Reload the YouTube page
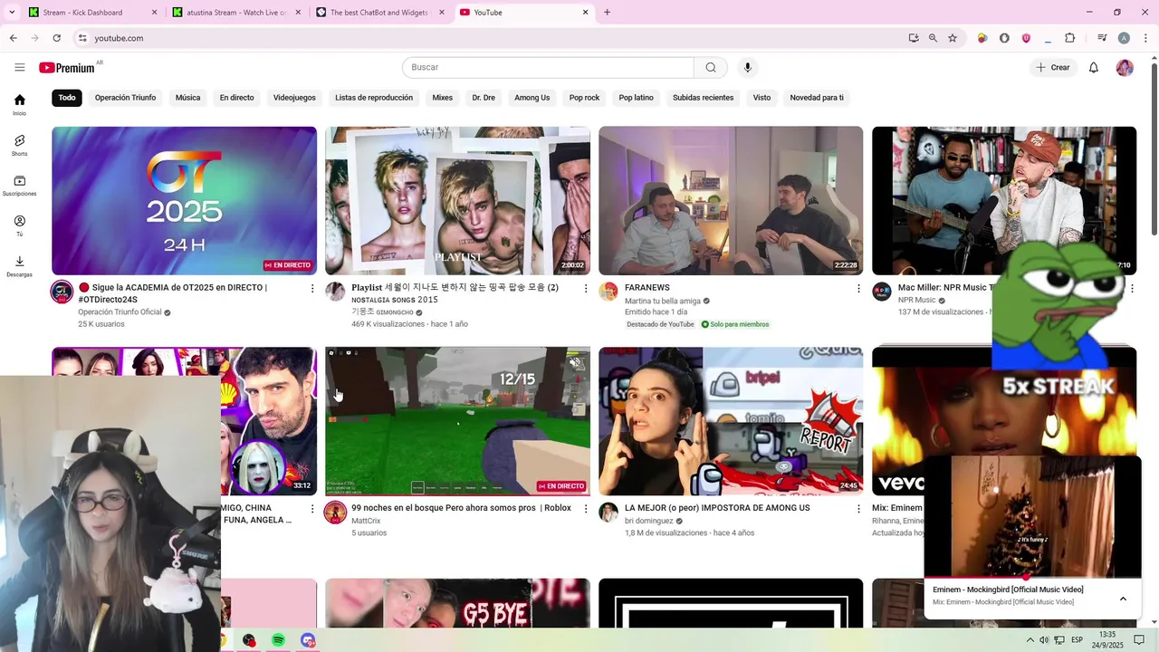Image resolution: width=1159 pixels, height=652 pixels. [56, 38]
